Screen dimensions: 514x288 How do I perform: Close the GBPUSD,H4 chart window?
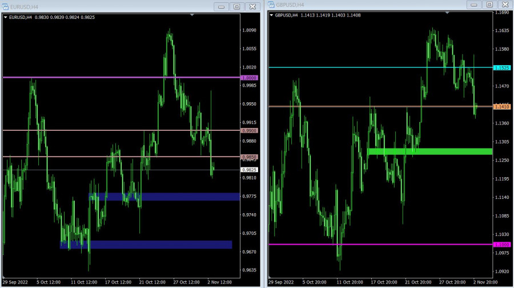[505, 5]
